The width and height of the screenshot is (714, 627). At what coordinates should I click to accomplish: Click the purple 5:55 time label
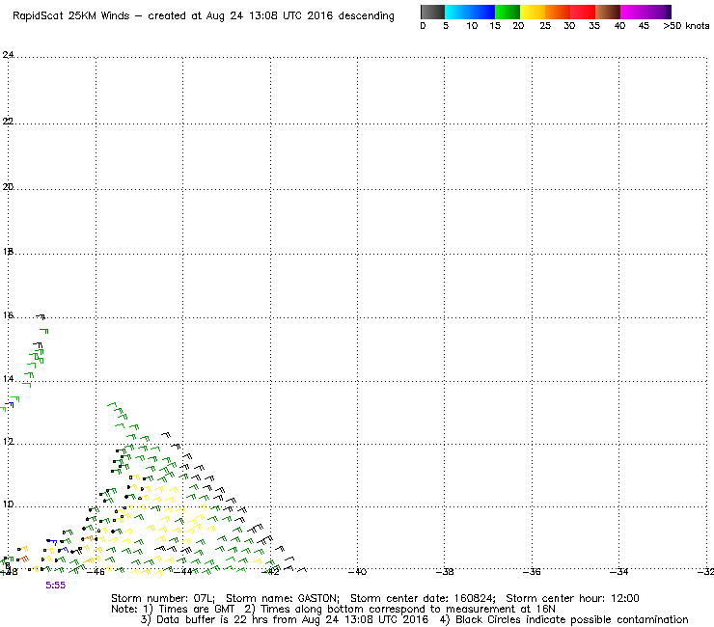[x=56, y=586]
